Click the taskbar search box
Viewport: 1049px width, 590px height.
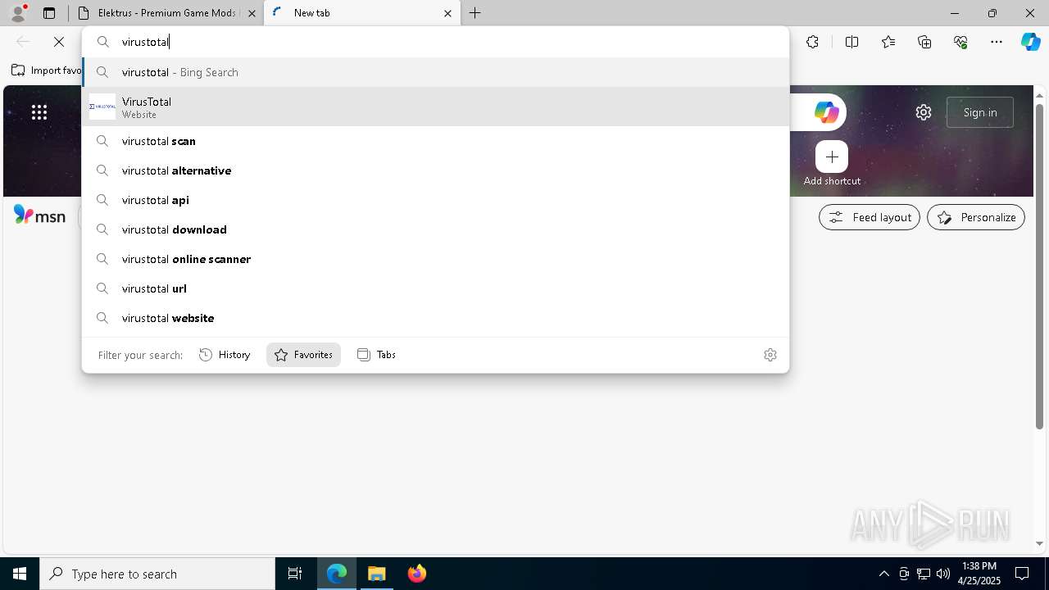tap(157, 574)
